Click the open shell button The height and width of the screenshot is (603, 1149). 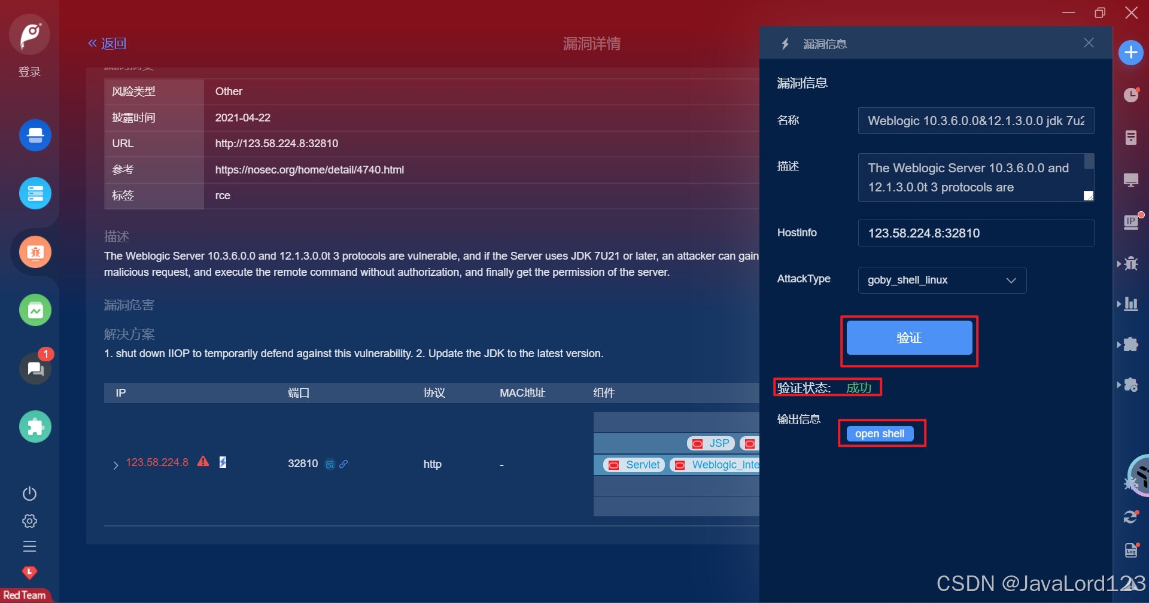click(880, 434)
